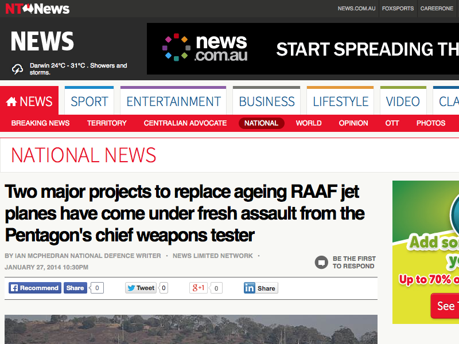The image size is (459, 344).
Task: Click the weather showers icon
Action: tap(18, 69)
